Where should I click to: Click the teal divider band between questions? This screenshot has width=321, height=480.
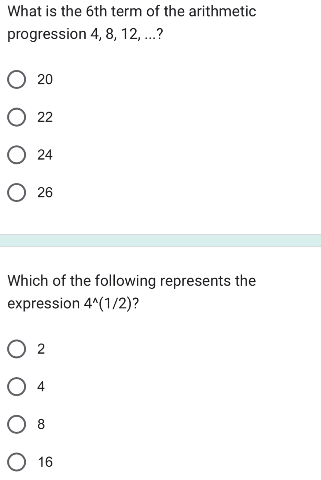pyautogui.click(x=160, y=241)
